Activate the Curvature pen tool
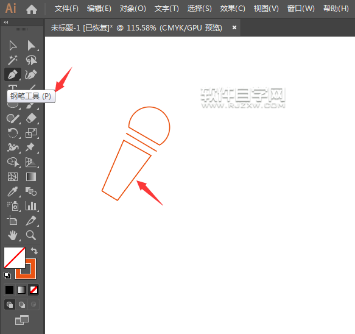Viewport: 355px width, 334px height. tap(31, 74)
